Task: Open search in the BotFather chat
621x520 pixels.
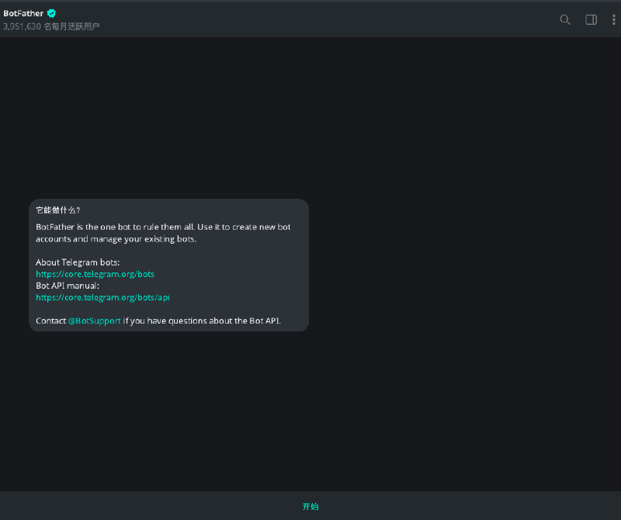Action: tap(565, 19)
